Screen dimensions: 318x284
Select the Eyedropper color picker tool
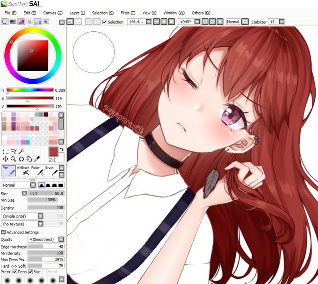coord(36,159)
